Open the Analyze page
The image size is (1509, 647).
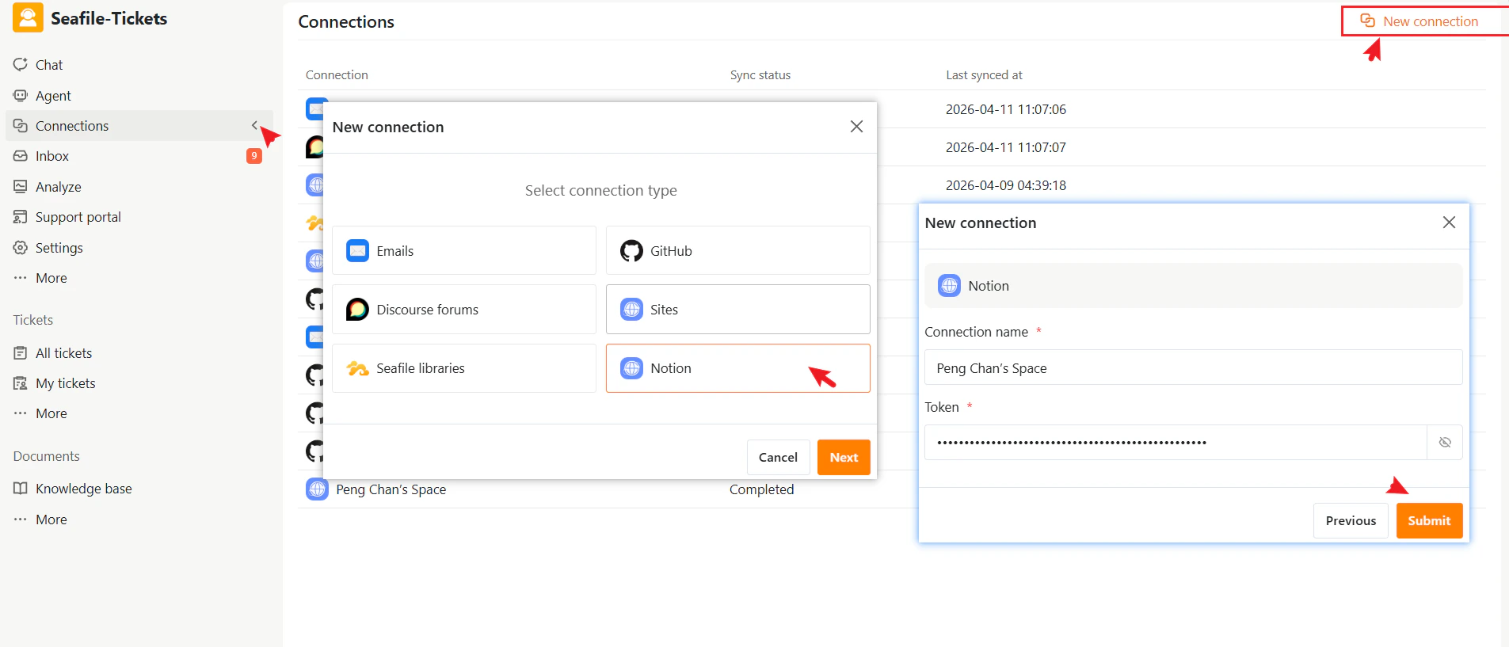click(x=139, y=187)
